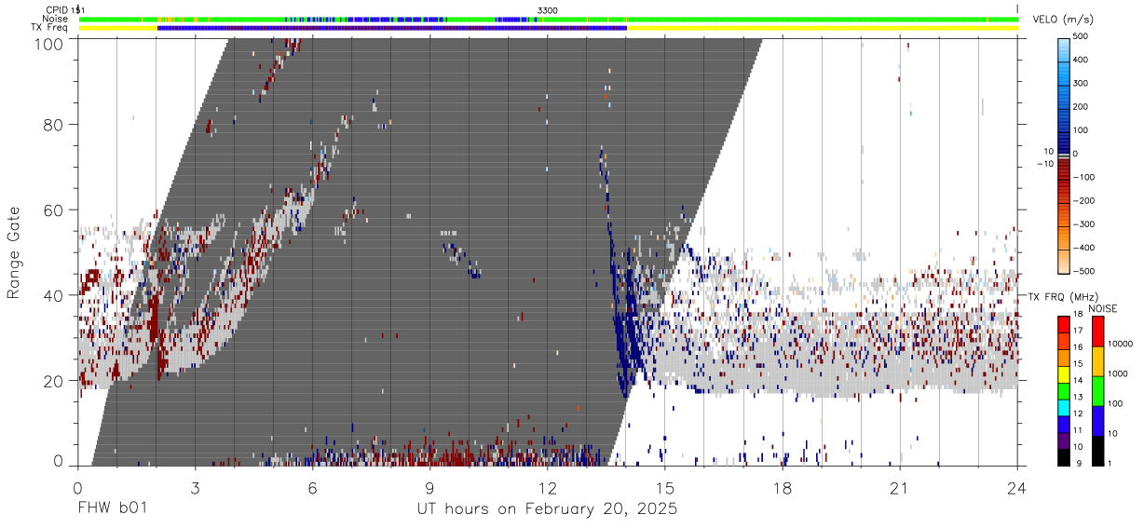Click the green Noise strip above plot
Viewport: 1144px width, 528px height.
pos(548,19)
